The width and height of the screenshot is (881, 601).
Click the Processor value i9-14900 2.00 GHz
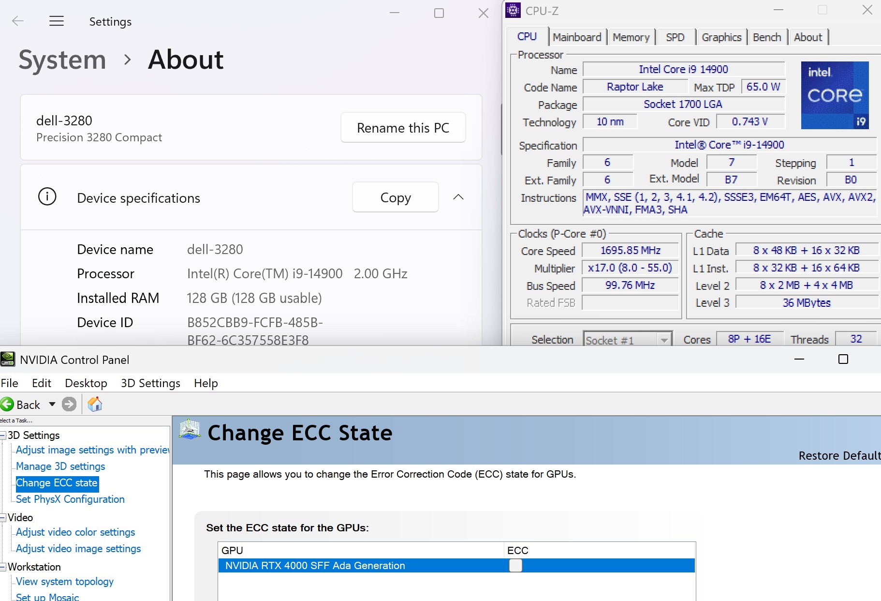[297, 274]
